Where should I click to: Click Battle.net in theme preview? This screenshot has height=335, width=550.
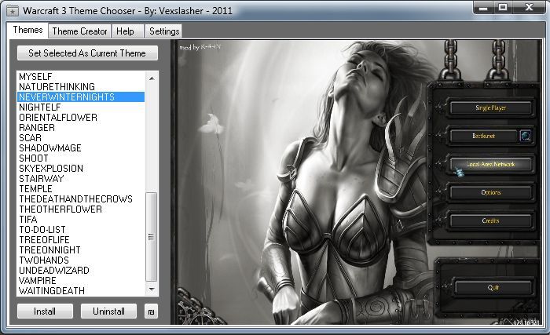tap(483, 136)
